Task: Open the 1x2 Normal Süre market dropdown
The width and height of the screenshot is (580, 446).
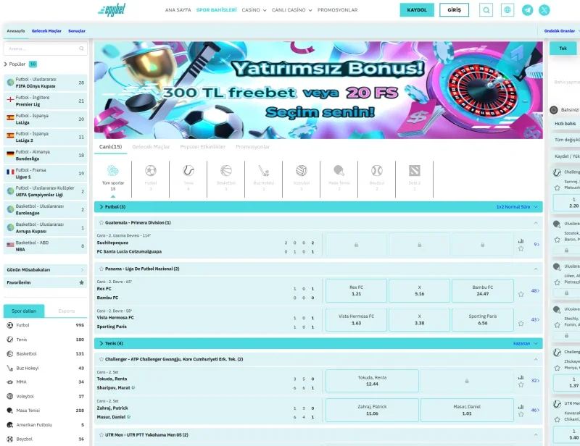Action: [x=517, y=207]
